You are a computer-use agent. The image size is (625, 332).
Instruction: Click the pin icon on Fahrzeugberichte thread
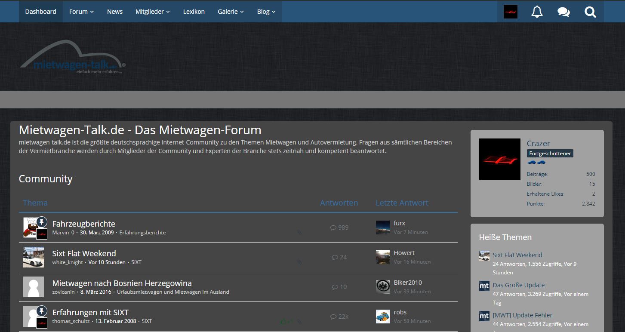click(x=41, y=221)
